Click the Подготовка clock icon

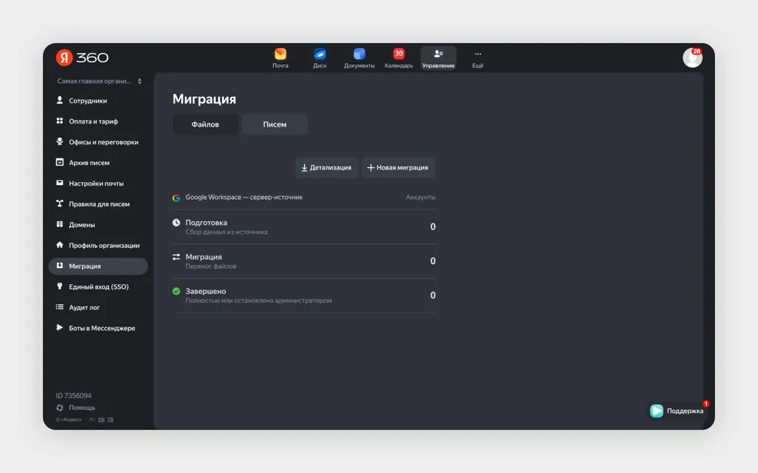(x=176, y=223)
